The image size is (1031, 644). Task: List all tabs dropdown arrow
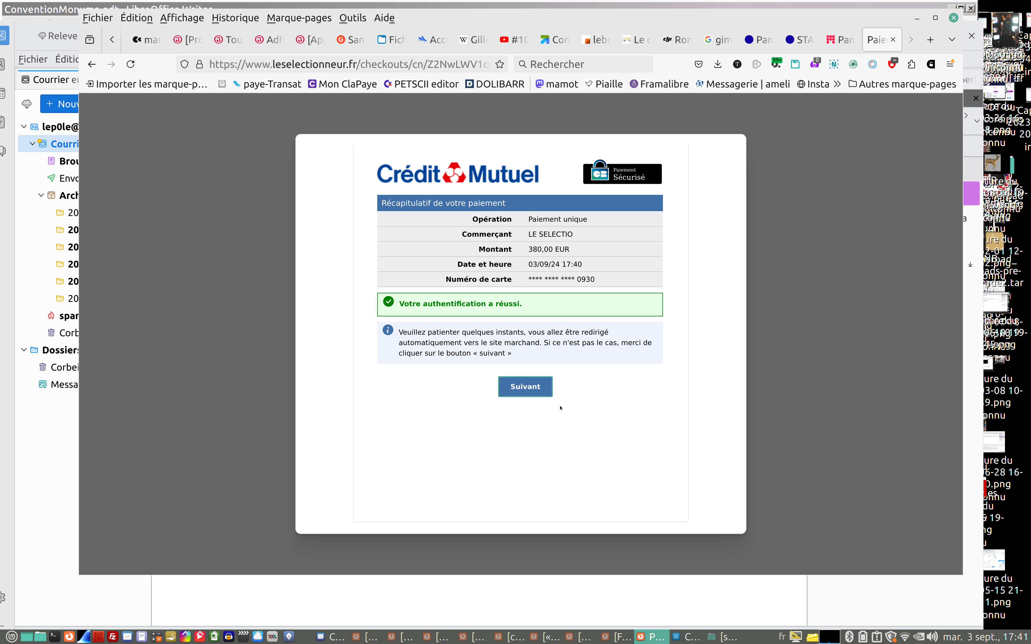pos(952,40)
